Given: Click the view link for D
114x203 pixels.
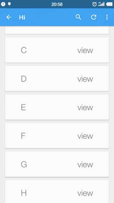Looking at the screenshot, I should (x=85, y=79).
